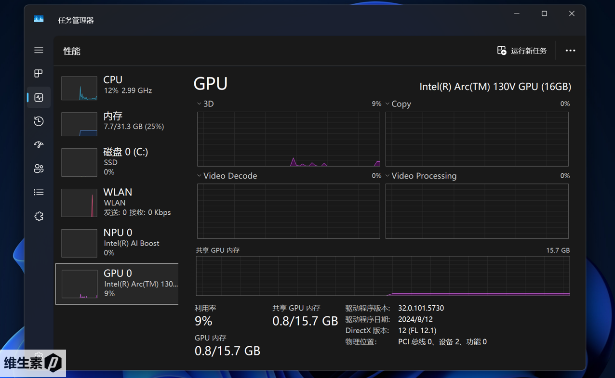This screenshot has height=378, width=615.
Task: Select NPU 0 Intel AI Boost
Action: (x=117, y=243)
